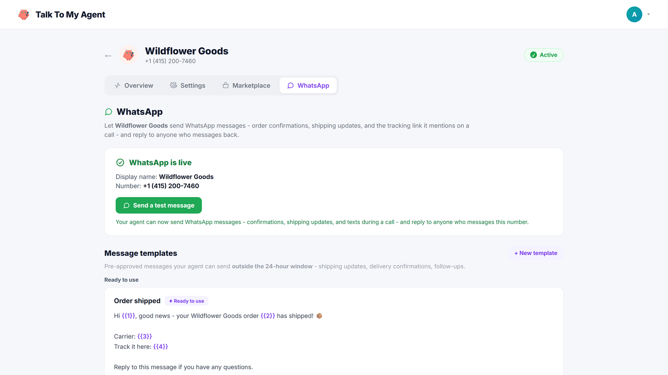Click the phone number under Wildflower Goods title
Screen dimensions: 668x375
coord(170,61)
